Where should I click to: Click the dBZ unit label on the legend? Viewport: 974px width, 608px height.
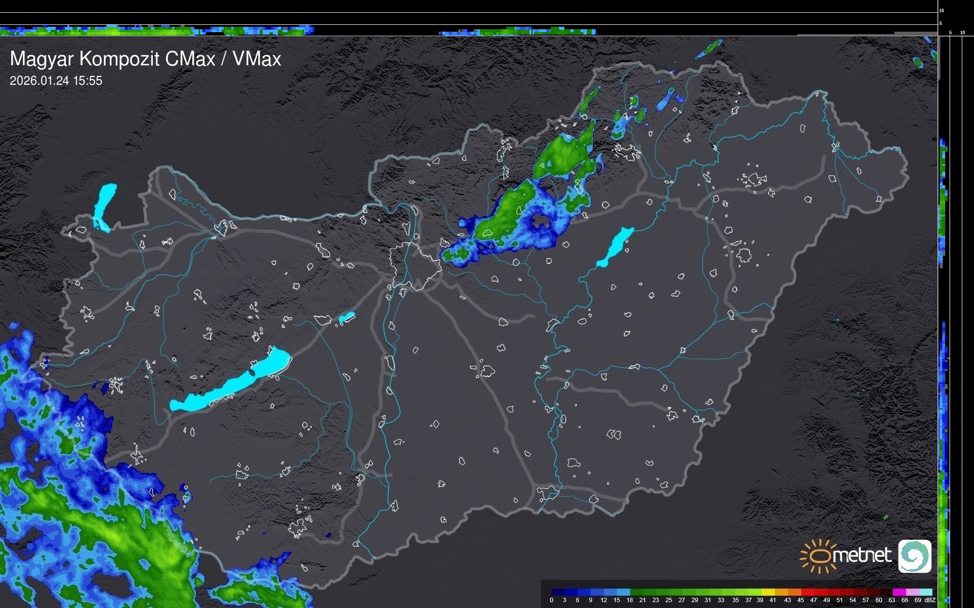click(930, 600)
